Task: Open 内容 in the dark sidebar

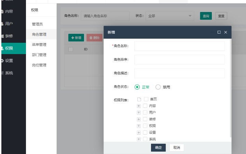Action: click(x=9, y=11)
